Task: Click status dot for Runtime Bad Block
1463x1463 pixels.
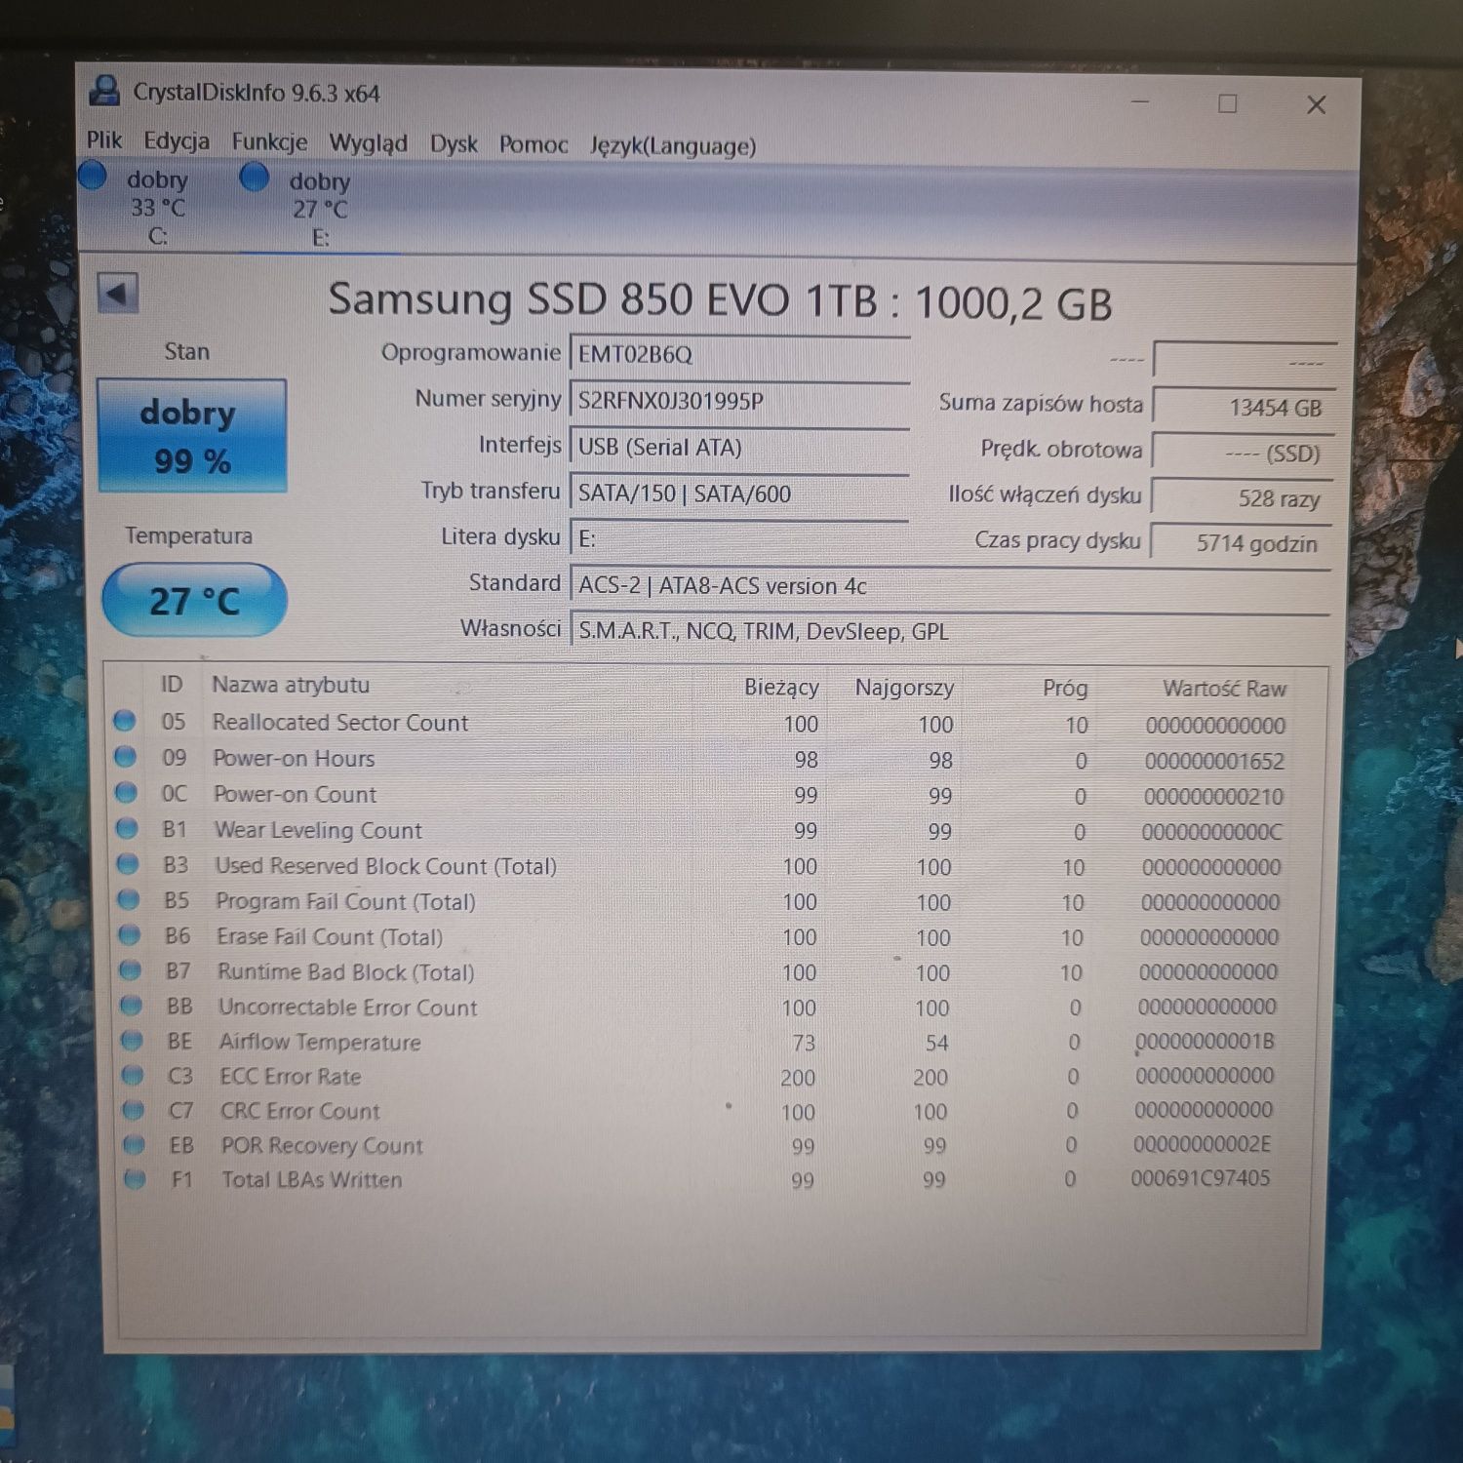Action: (130, 969)
